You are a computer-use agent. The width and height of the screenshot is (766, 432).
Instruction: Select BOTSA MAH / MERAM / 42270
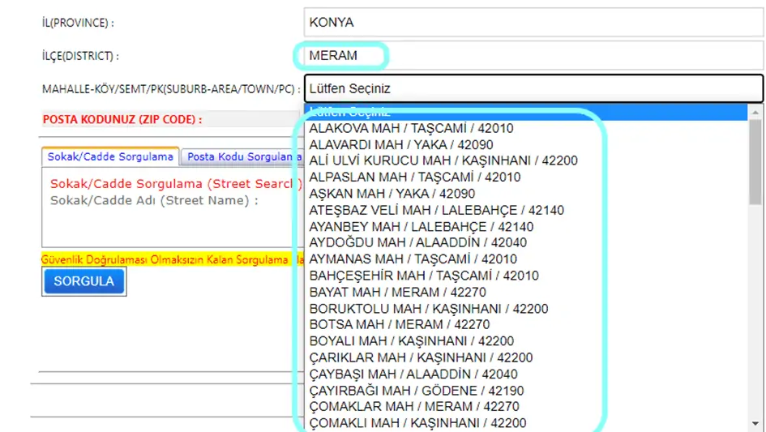coord(400,324)
